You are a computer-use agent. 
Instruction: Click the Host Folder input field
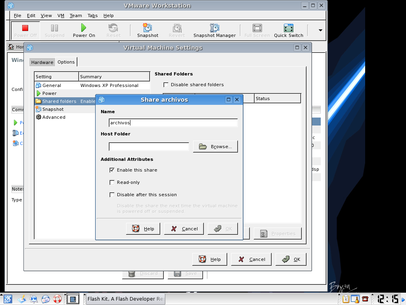coord(149,147)
